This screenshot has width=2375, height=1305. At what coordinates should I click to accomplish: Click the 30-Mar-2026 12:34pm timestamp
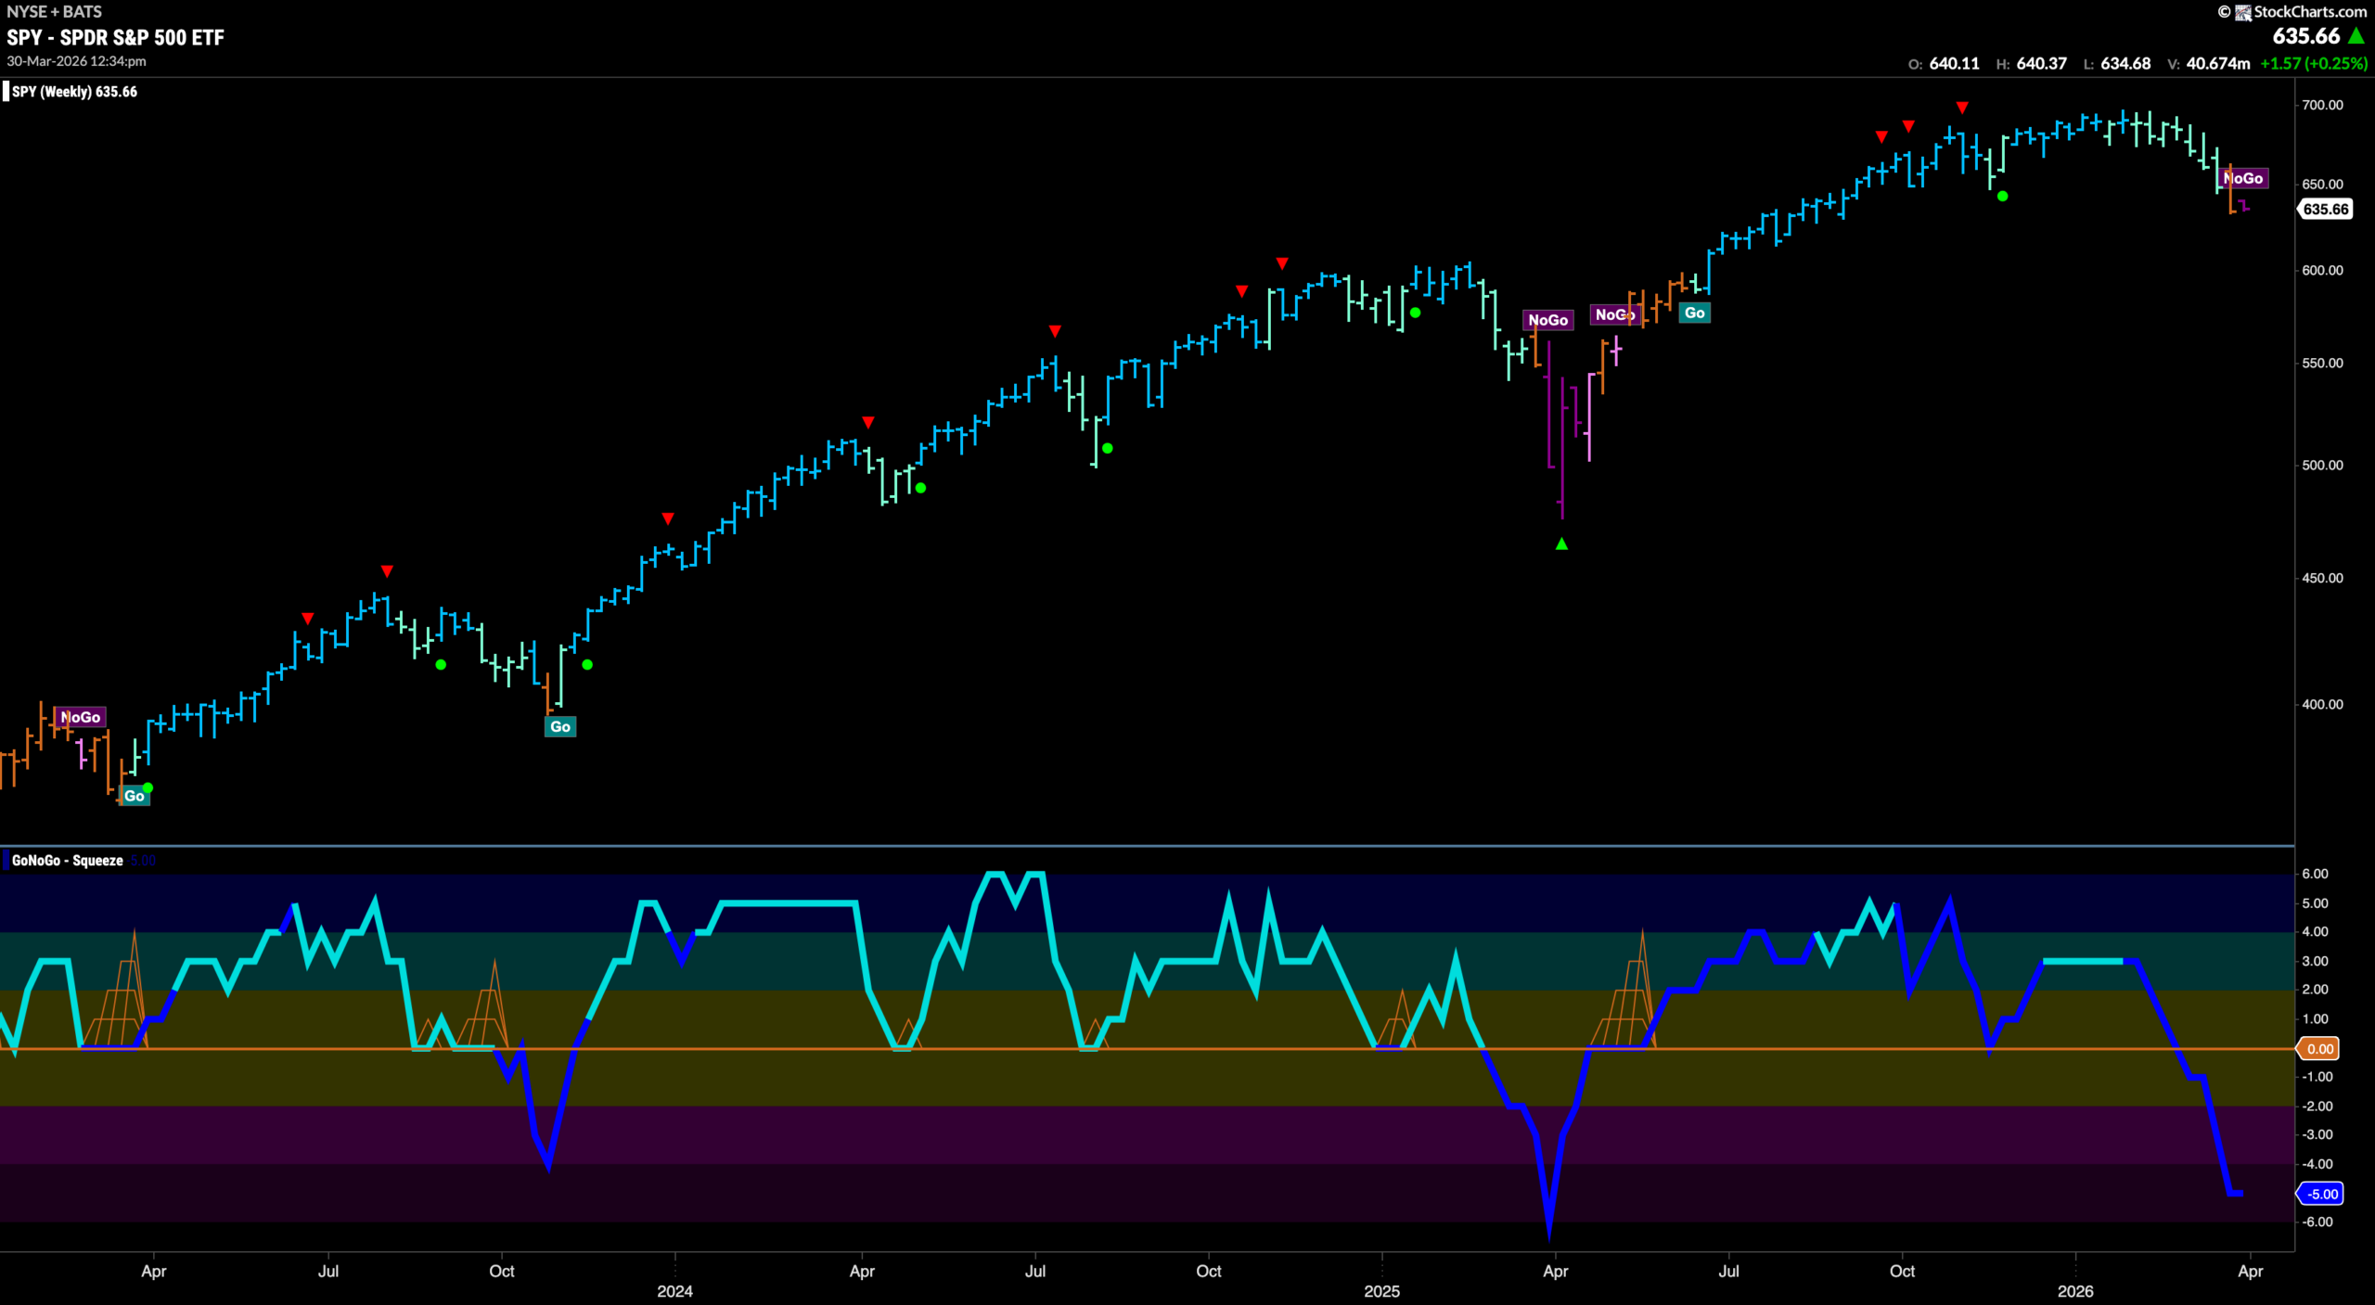[77, 61]
